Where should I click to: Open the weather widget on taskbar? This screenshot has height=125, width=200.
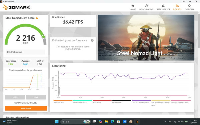[10, 122]
